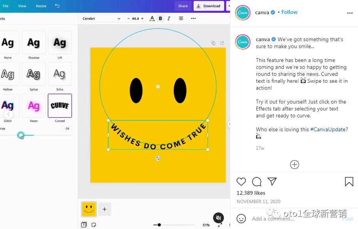Click the add page icon above canvas
This screenshot has width=358, height=229.
pos(222,43)
